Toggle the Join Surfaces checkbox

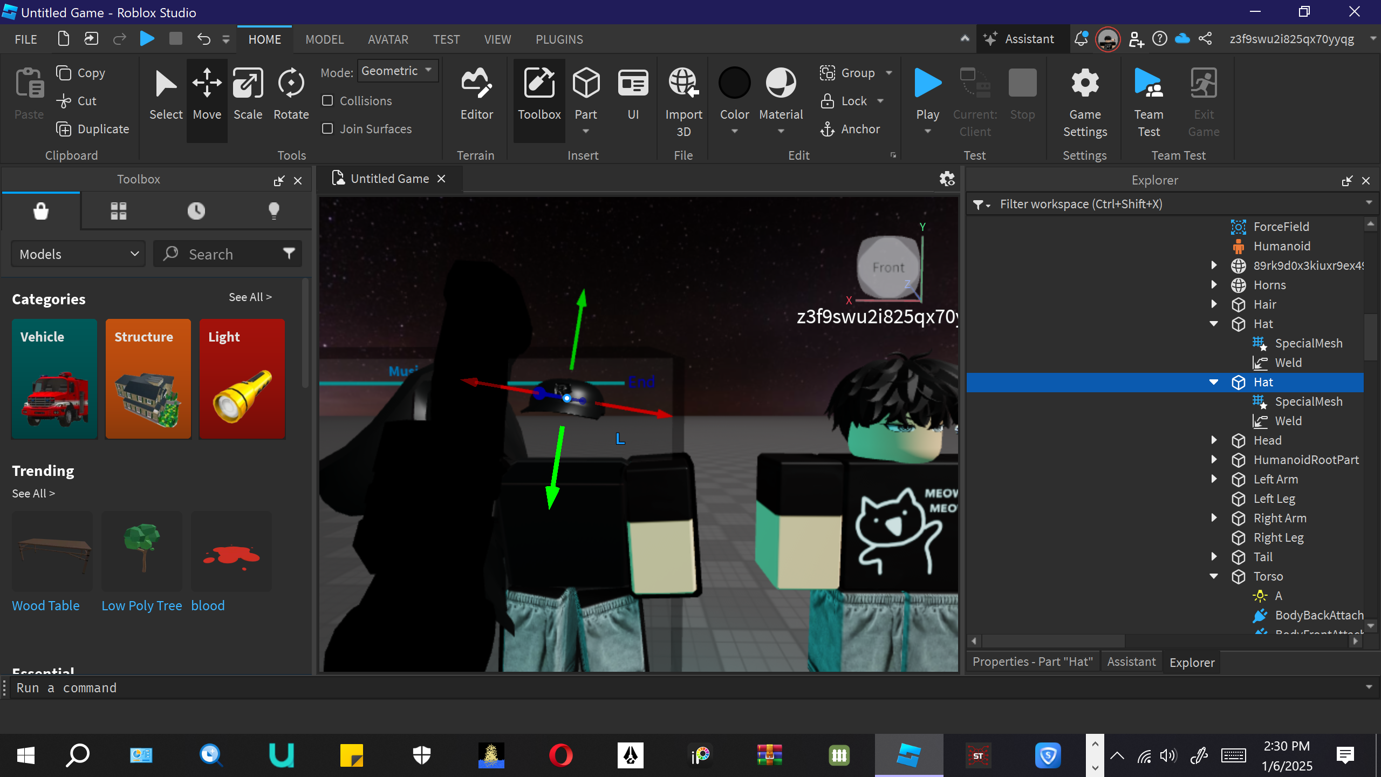327,129
